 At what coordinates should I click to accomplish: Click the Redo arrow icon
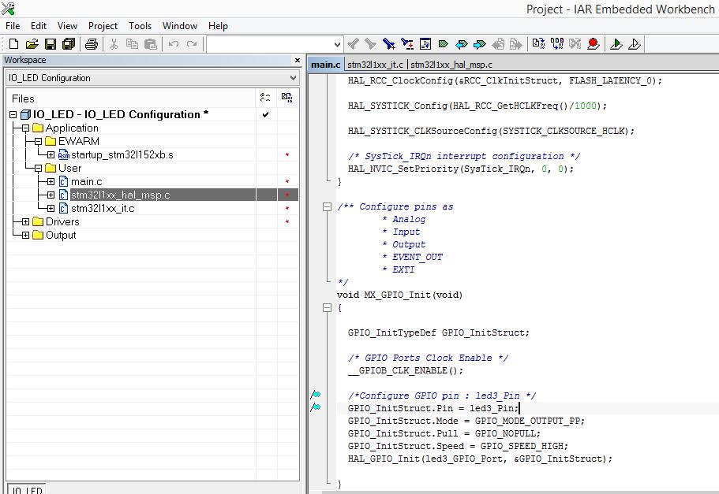pyautogui.click(x=192, y=44)
